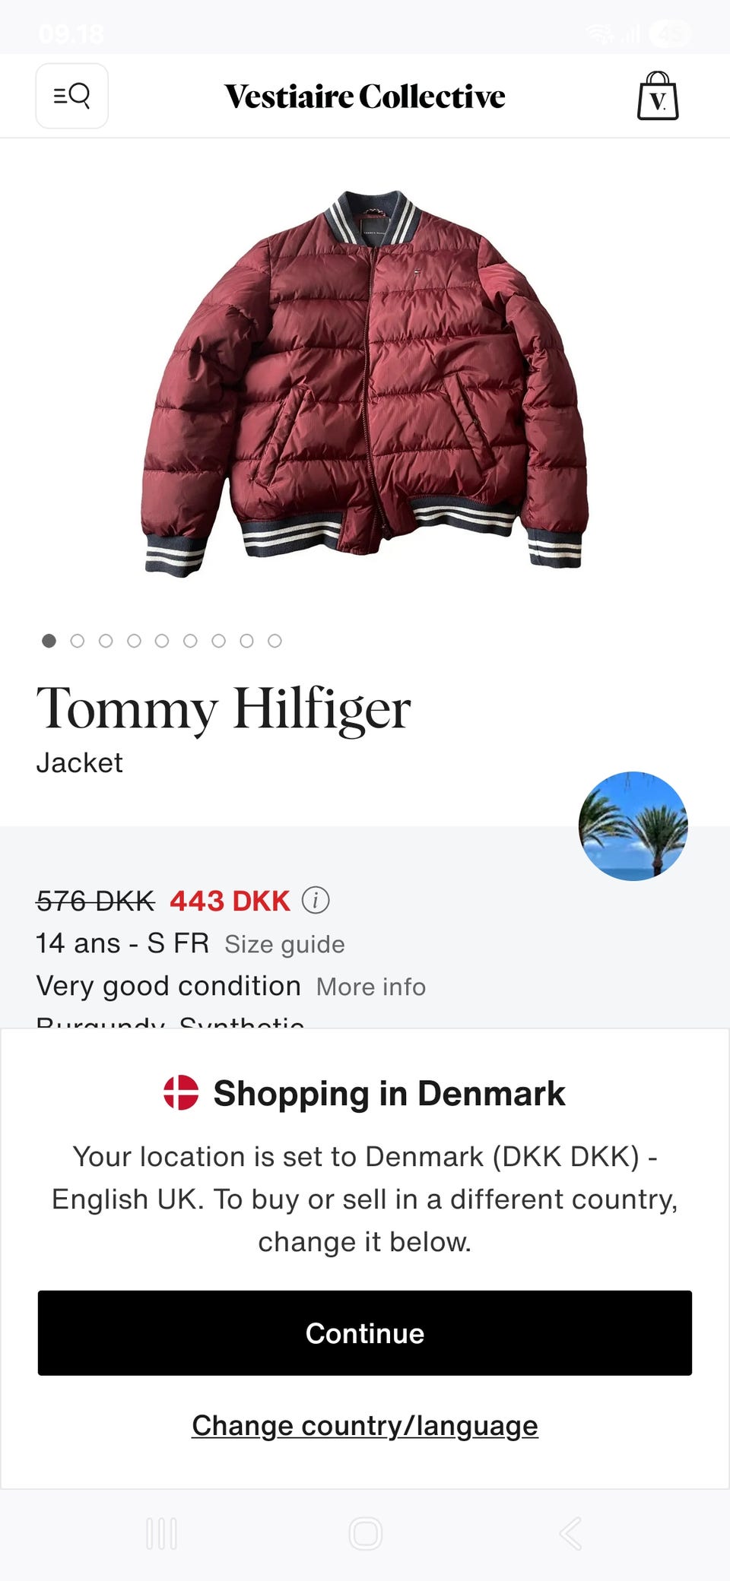Open seller's palm tree profile picture
Screen dimensions: 730x1581
click(633, 826)
